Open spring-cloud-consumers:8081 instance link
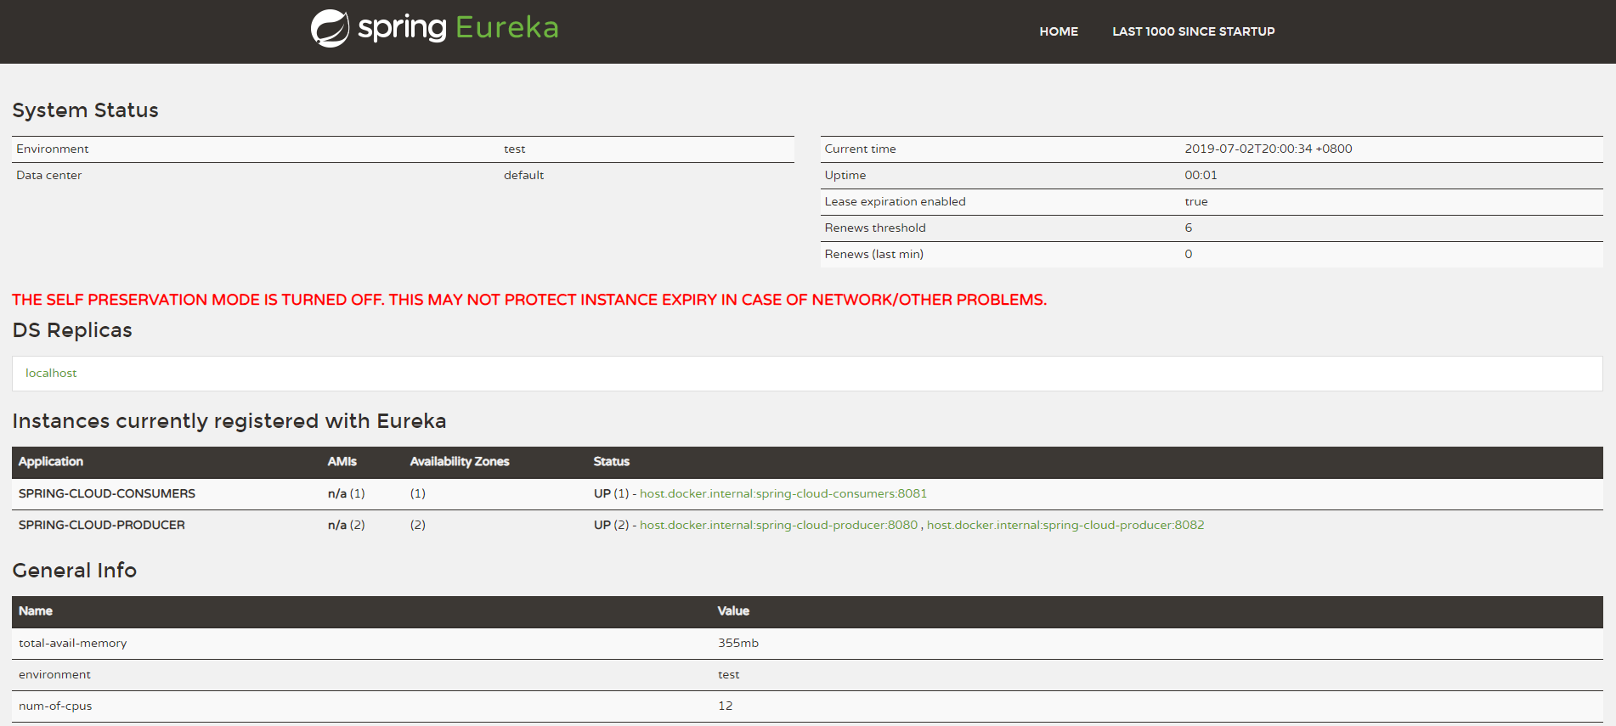The image size is (1616, 726). coord(783,493)
